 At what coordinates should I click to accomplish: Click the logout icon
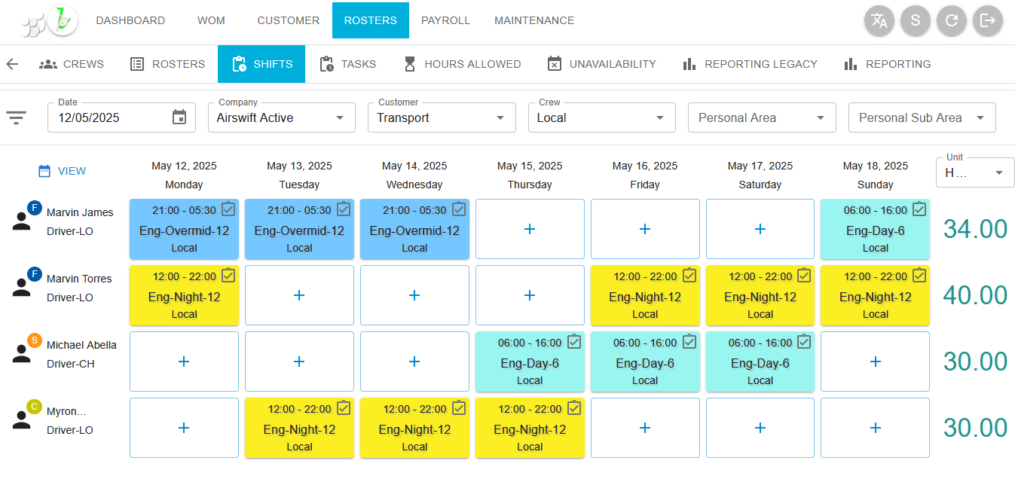tap(987, 20)
